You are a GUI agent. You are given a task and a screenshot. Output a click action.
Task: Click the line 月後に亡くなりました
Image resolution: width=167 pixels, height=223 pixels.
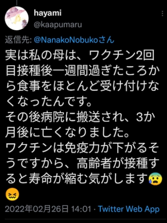tap(67, 133)
